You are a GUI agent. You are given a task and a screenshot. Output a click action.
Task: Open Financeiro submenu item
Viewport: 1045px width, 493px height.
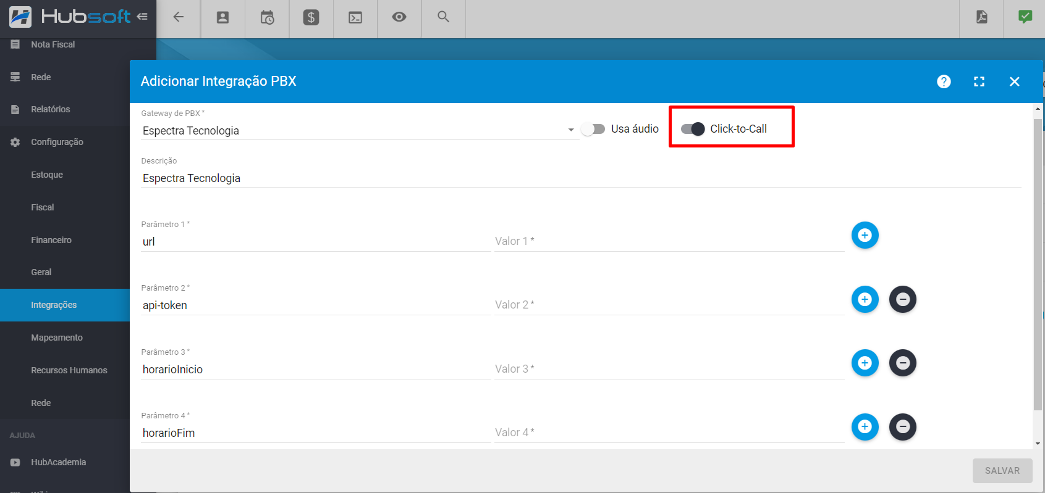coord(51,240)
